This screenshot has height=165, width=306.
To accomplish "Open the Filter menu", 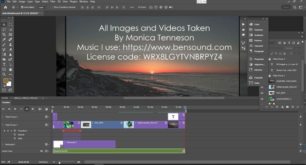I will (53, 1).
